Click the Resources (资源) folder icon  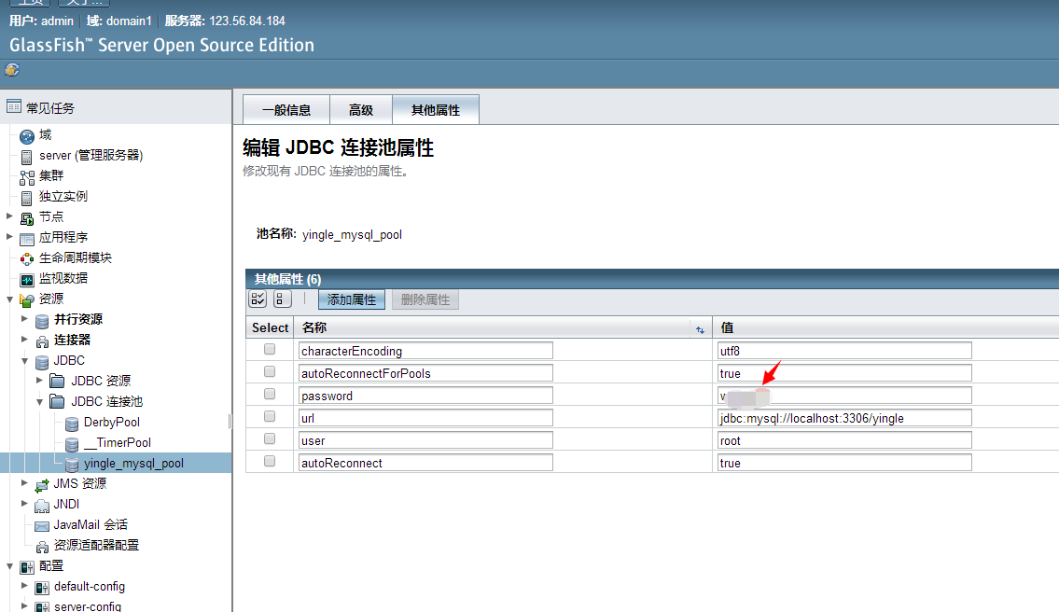(x=27, y=299)
